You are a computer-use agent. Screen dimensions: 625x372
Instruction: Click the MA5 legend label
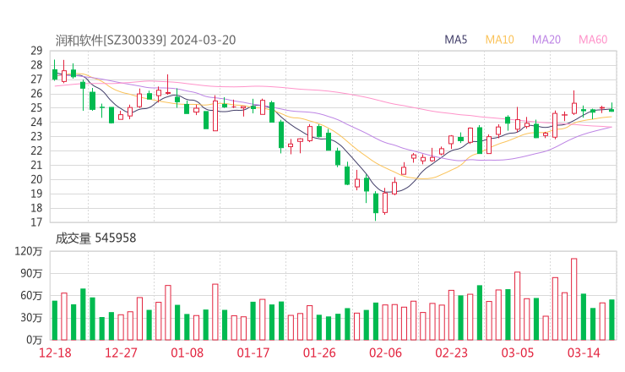coord(455,40)
